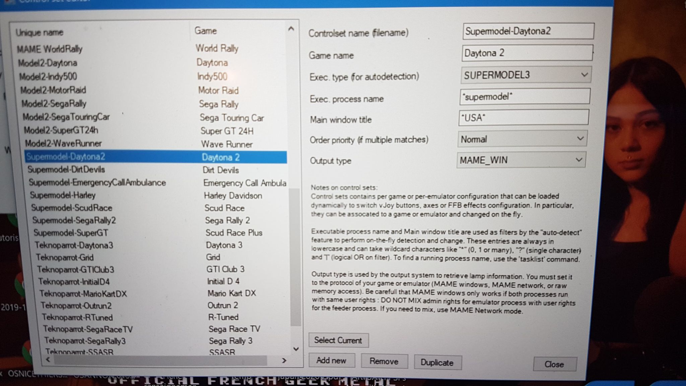Screen dimensions: 686x386
Task: Select Teknoparrot-Outrun2 row
Action: (164, 305)
